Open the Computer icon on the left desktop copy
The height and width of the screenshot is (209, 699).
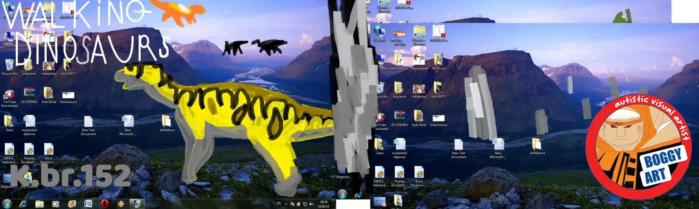pyautogui.click(x=9, y=39)
